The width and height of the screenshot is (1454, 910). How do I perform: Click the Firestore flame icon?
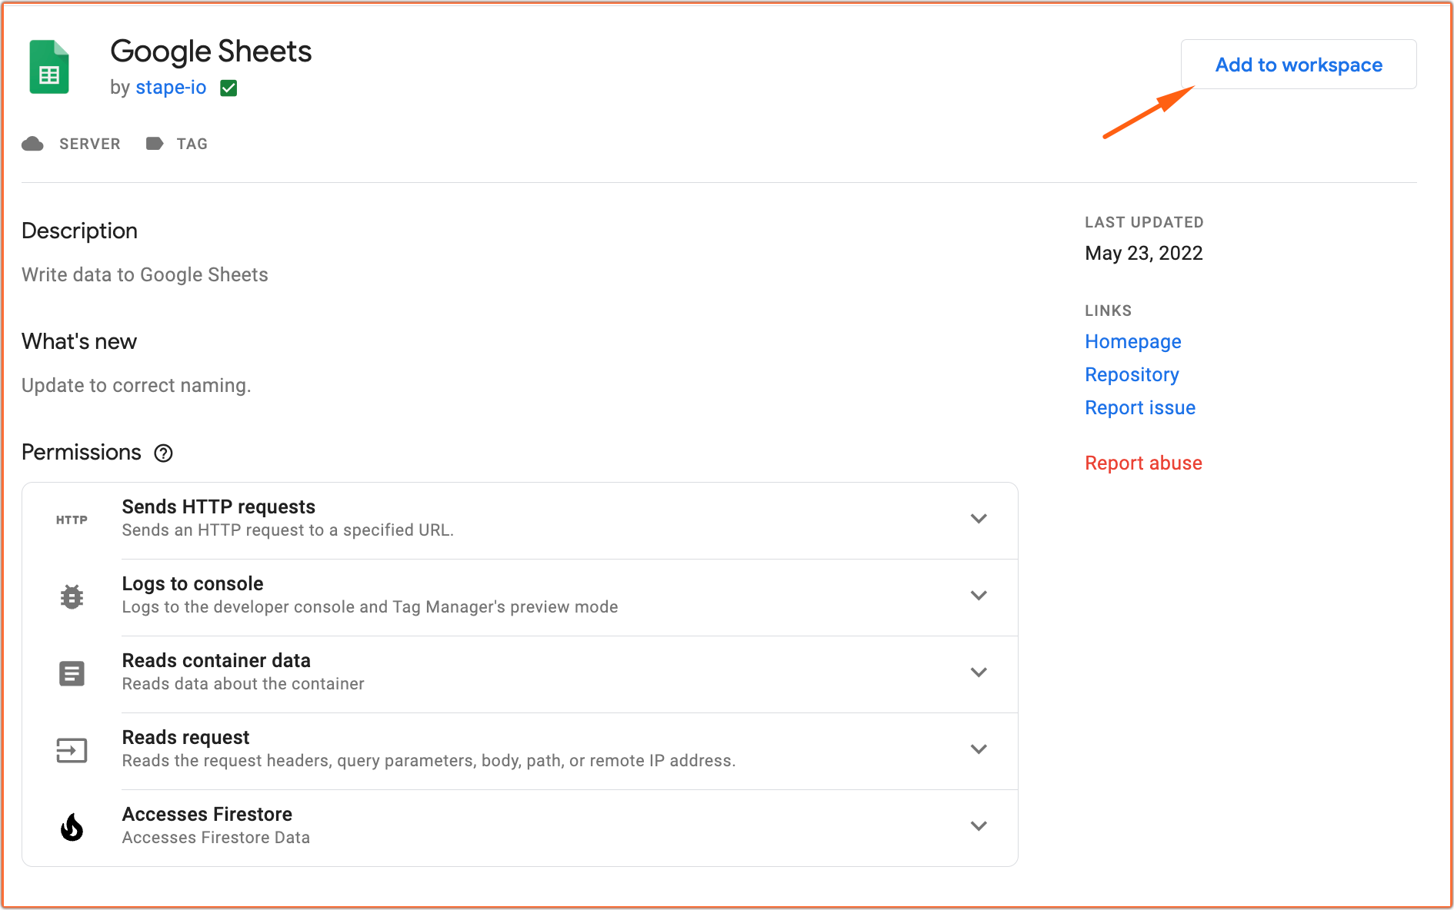[x=72, y=828]
